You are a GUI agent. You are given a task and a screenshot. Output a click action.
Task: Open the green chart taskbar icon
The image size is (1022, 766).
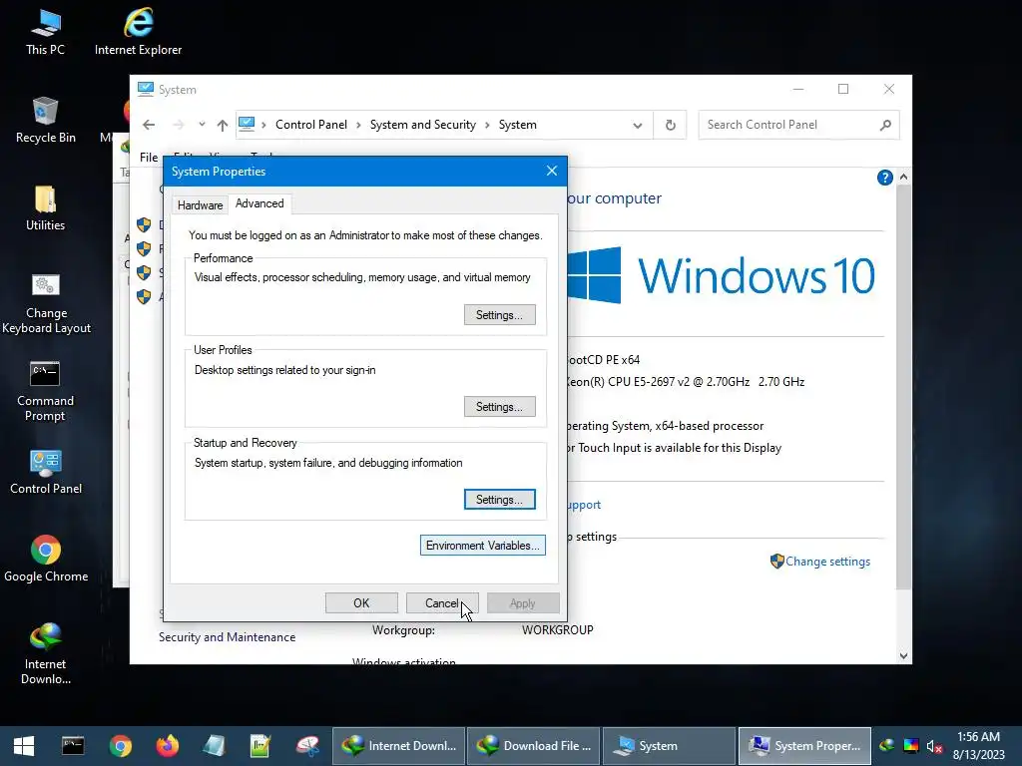[x=260, y=746]
